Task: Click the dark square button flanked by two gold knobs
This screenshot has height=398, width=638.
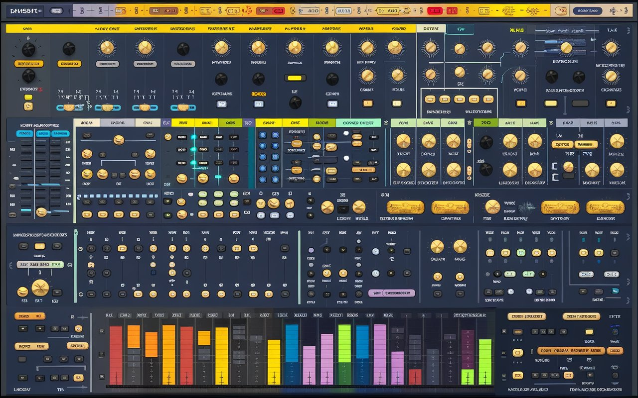Action: [343, 209]
